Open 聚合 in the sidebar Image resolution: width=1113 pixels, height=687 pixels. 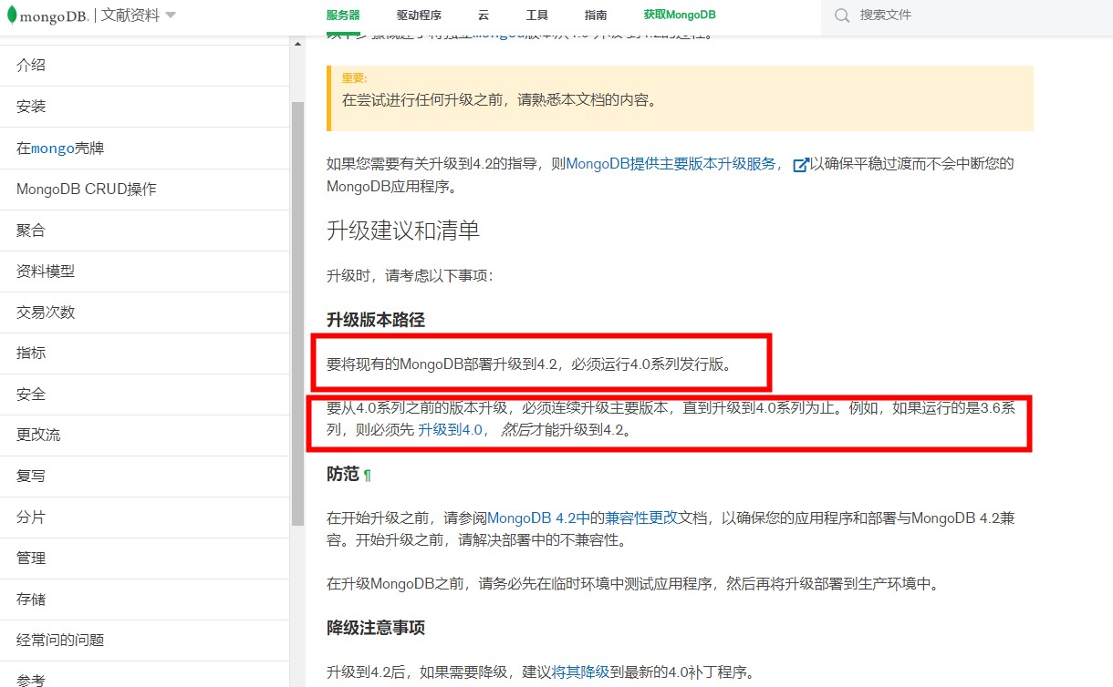pos(144,230)
